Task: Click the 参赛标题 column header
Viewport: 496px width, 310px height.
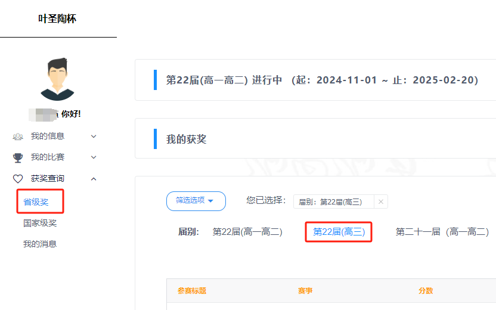Action: 192,291
